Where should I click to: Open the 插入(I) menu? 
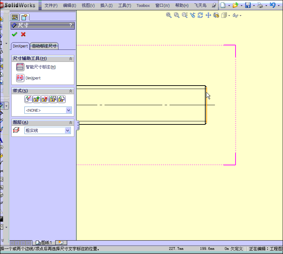[x=107, y=5]
